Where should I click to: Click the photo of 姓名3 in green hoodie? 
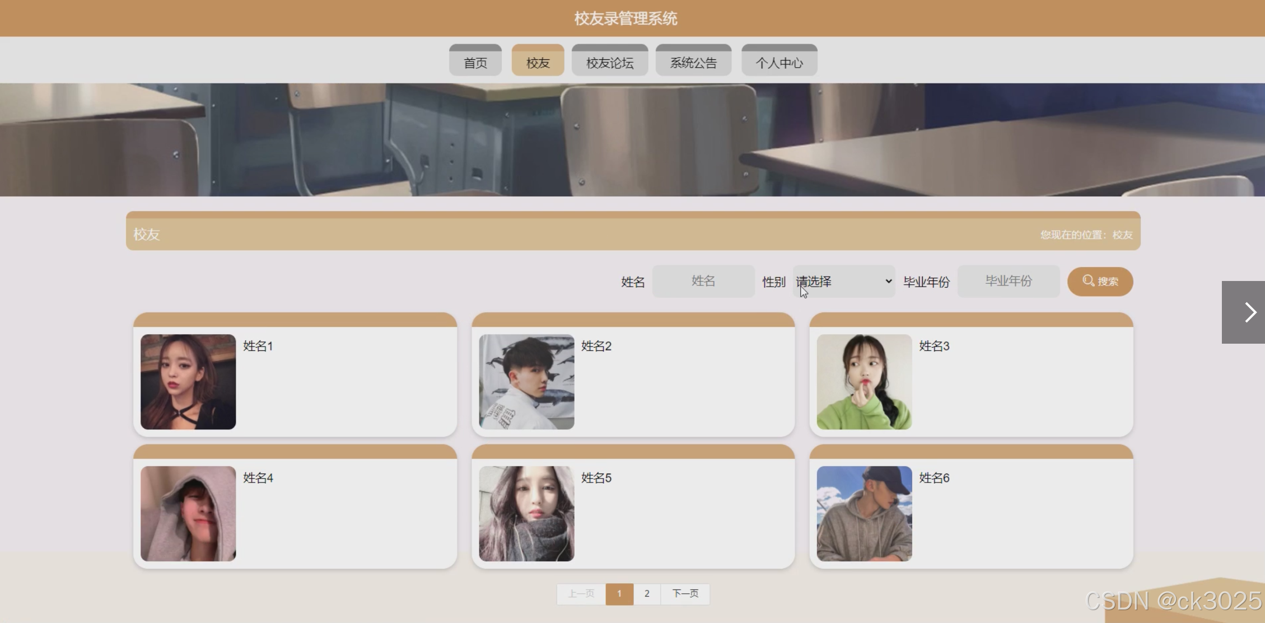coord(864,382)
